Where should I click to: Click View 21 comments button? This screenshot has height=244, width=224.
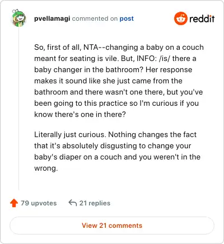click(x=112, y=226)
